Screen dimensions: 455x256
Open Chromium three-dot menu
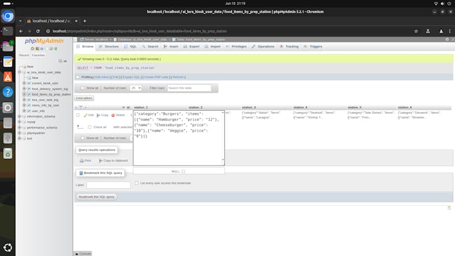(x=450, y=31)
